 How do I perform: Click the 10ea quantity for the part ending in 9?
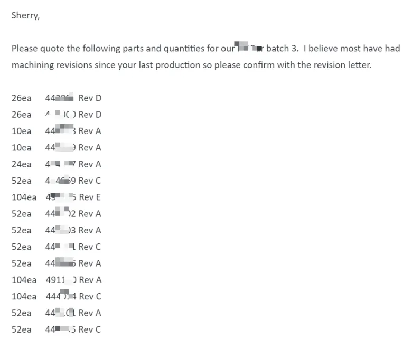coord(21,147)
